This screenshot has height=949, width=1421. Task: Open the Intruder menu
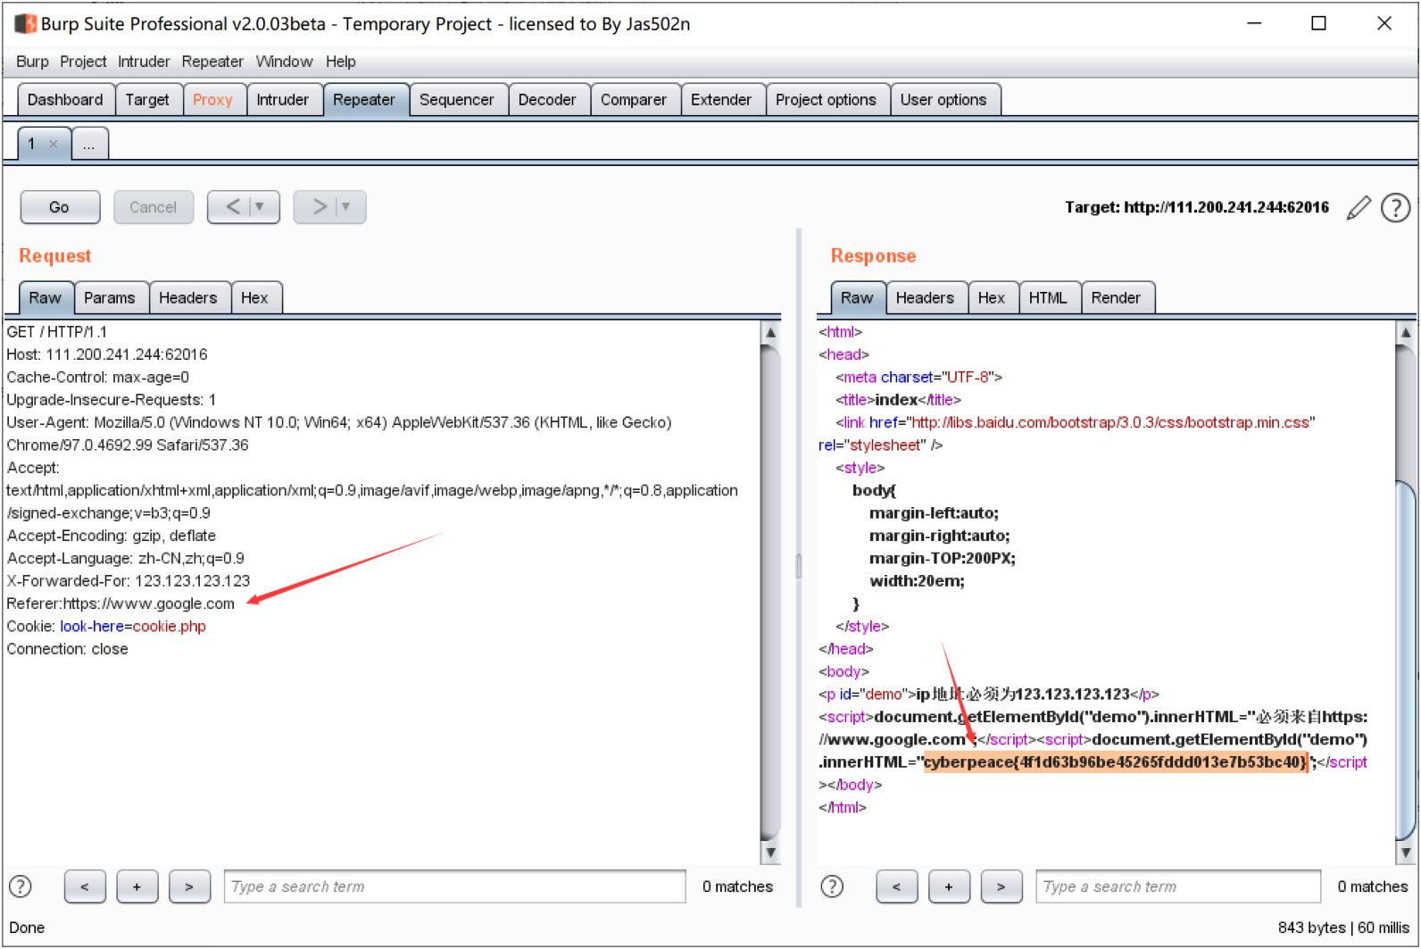tap(144, 62)
